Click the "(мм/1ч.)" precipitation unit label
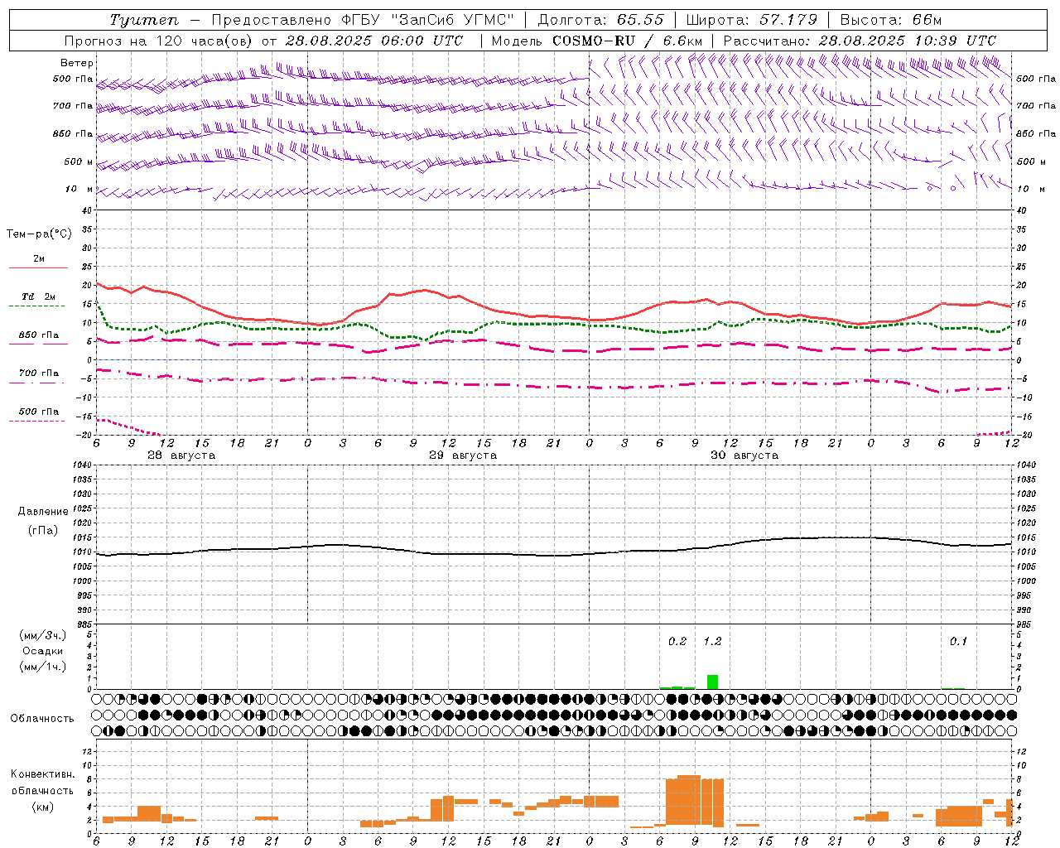 click(43, 667)
